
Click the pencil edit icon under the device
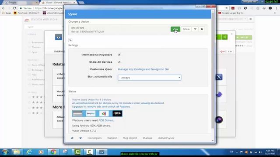(x=70, y=40)
